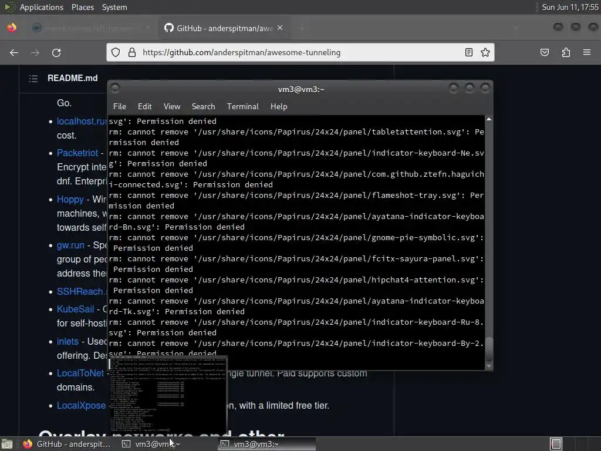This screenshot has height=451, width=601.
Task: Open the Firefox extensions puzzle icon
Action: (566, 52)
